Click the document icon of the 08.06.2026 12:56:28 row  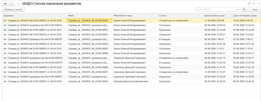coord(5,77)
